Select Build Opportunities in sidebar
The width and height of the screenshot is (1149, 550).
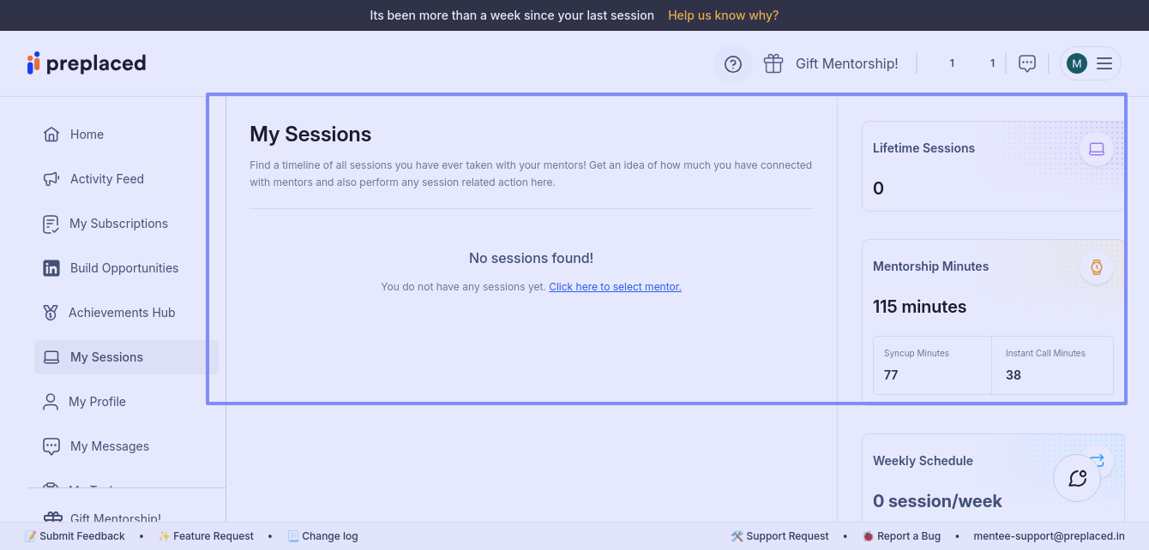click(123, 268)
